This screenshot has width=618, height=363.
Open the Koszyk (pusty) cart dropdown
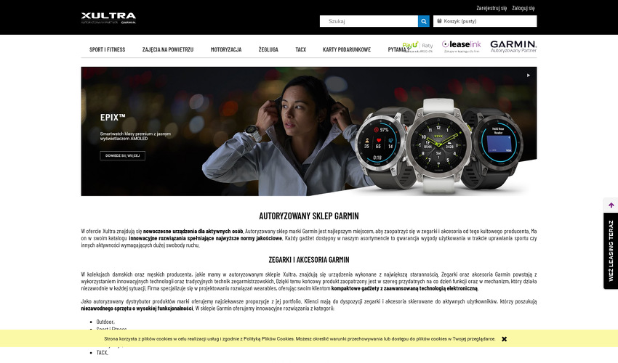tap(485, 21)
